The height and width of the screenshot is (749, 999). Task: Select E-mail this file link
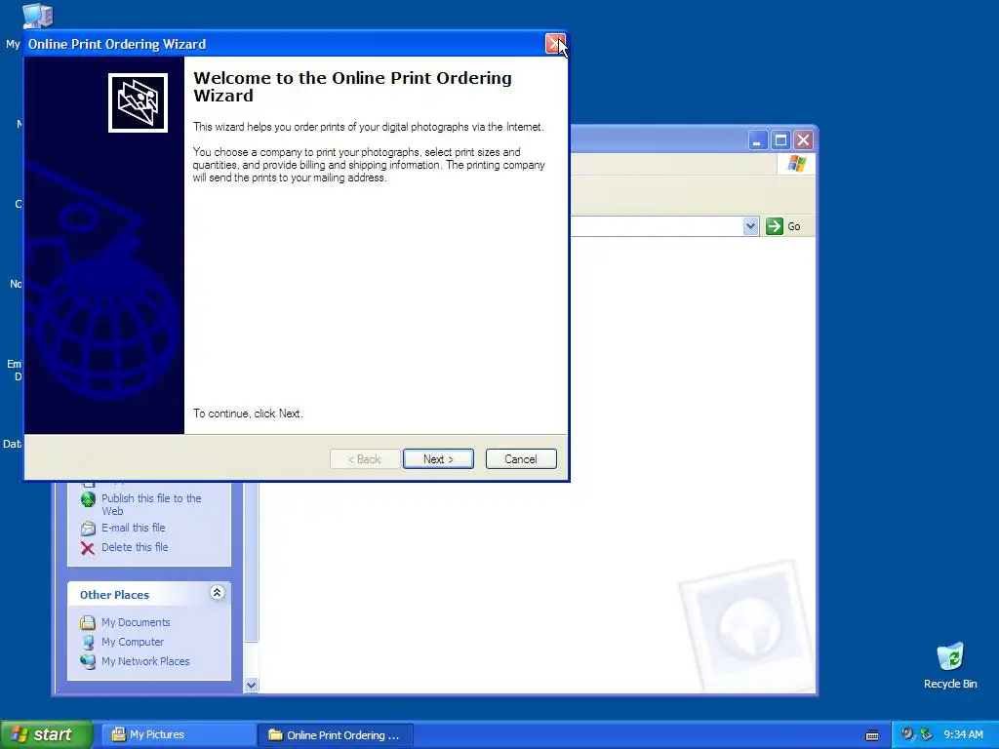[x=133, y=528]
